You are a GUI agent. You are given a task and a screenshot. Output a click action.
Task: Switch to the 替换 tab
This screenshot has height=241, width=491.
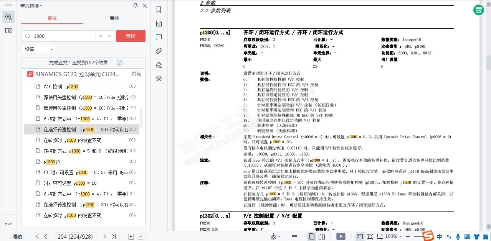(x=114, y=18)
